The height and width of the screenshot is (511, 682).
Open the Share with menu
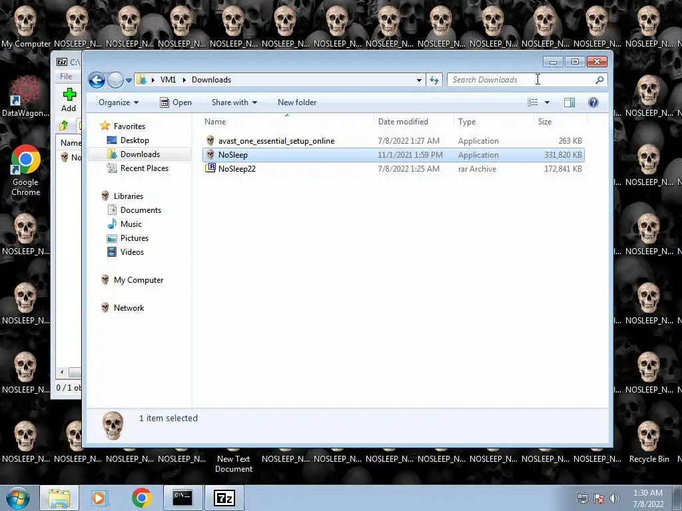coord(234,102)
